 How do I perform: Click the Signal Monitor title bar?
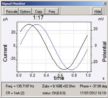coord(52,3)
